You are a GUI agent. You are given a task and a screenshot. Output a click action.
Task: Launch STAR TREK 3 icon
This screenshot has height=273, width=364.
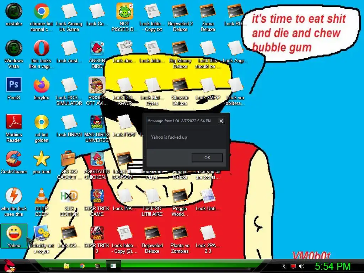97,239
